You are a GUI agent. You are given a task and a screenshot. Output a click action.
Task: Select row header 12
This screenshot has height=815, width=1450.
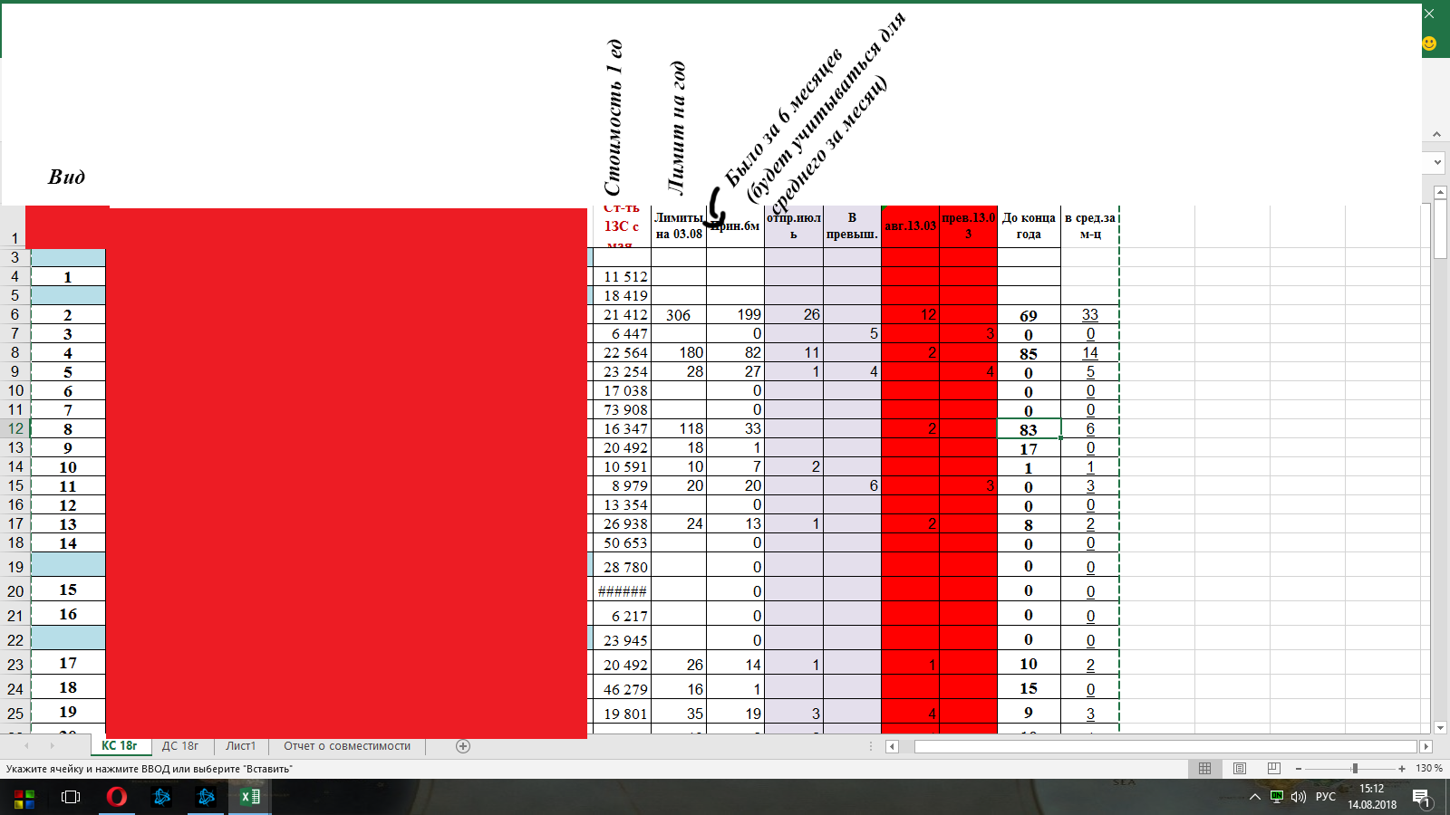click(15, 429)
